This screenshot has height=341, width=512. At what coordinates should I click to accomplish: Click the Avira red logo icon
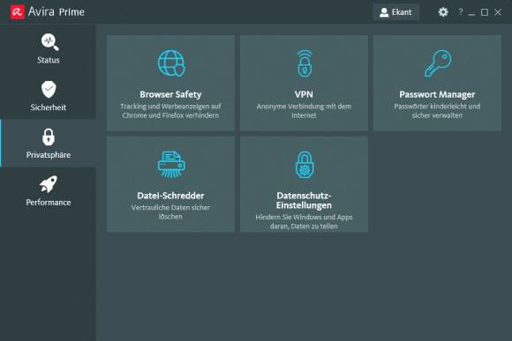(18, 12)
